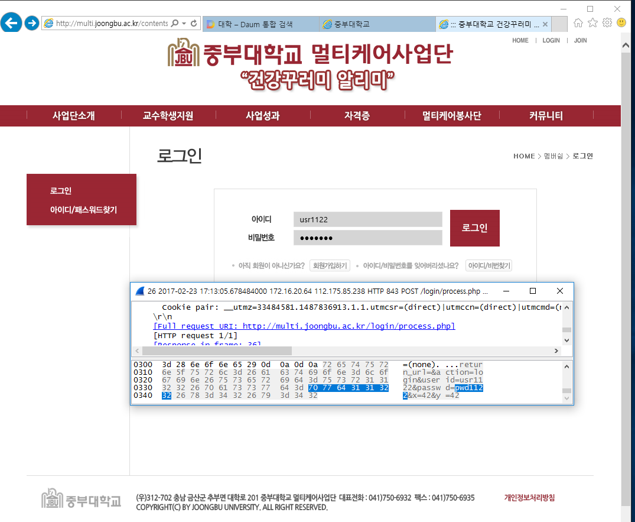The height and width of the screenshot is (522, 635).
Task: Click down arrow of hex dump scrollbar
Action: click(566, 398)
